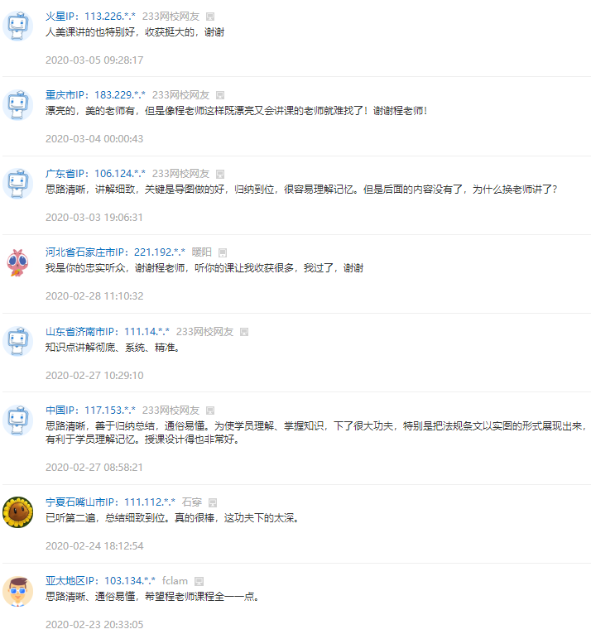Click the 宁夏石嘴山市IP: 111.112.*.* link
591x634 pixels.
click(x=110, y=502)
